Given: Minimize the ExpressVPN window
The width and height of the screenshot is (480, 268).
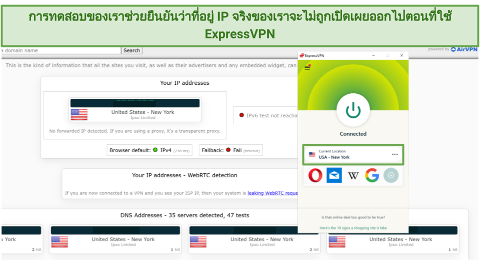Looking at the screenshot, I should (x=373, y=55).
